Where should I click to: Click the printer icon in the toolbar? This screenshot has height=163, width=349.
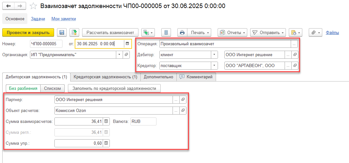click(x=182, y=32)
